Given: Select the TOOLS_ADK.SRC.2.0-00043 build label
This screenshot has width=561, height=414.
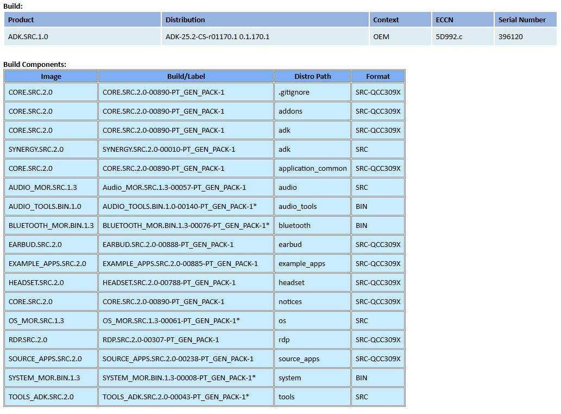Looking at the screenshot, I should click(x=175, y=397).
